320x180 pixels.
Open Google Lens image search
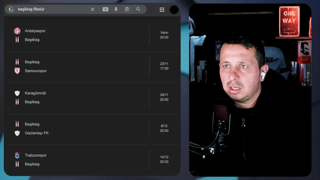127,9
